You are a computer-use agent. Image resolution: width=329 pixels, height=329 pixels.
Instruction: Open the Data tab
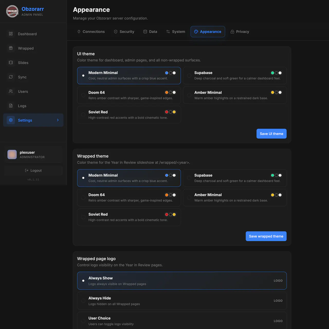(x=150, y=32)
